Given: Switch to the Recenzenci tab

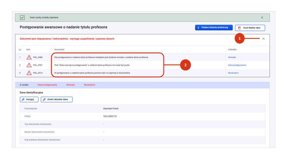Looking at the screenshot, I should coord(89,85).
